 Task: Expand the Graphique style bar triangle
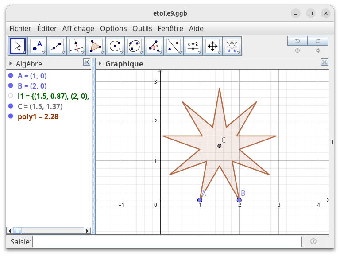pyautogui.click(x=100, y=64)
